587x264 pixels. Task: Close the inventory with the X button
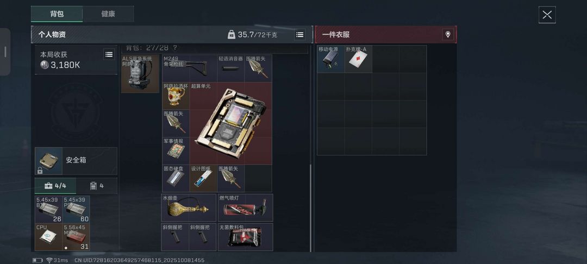[x=547, y=15]
